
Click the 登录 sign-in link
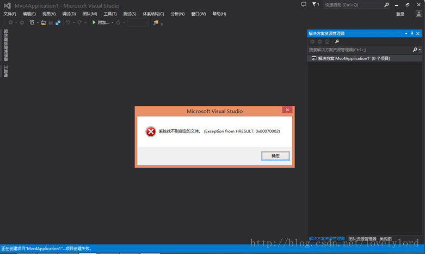coord(400,14)
